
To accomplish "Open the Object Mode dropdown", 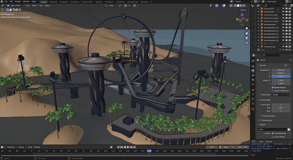I will coord(15,6).
